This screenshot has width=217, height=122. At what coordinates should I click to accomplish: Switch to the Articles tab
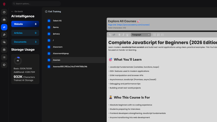pos(25,33)
